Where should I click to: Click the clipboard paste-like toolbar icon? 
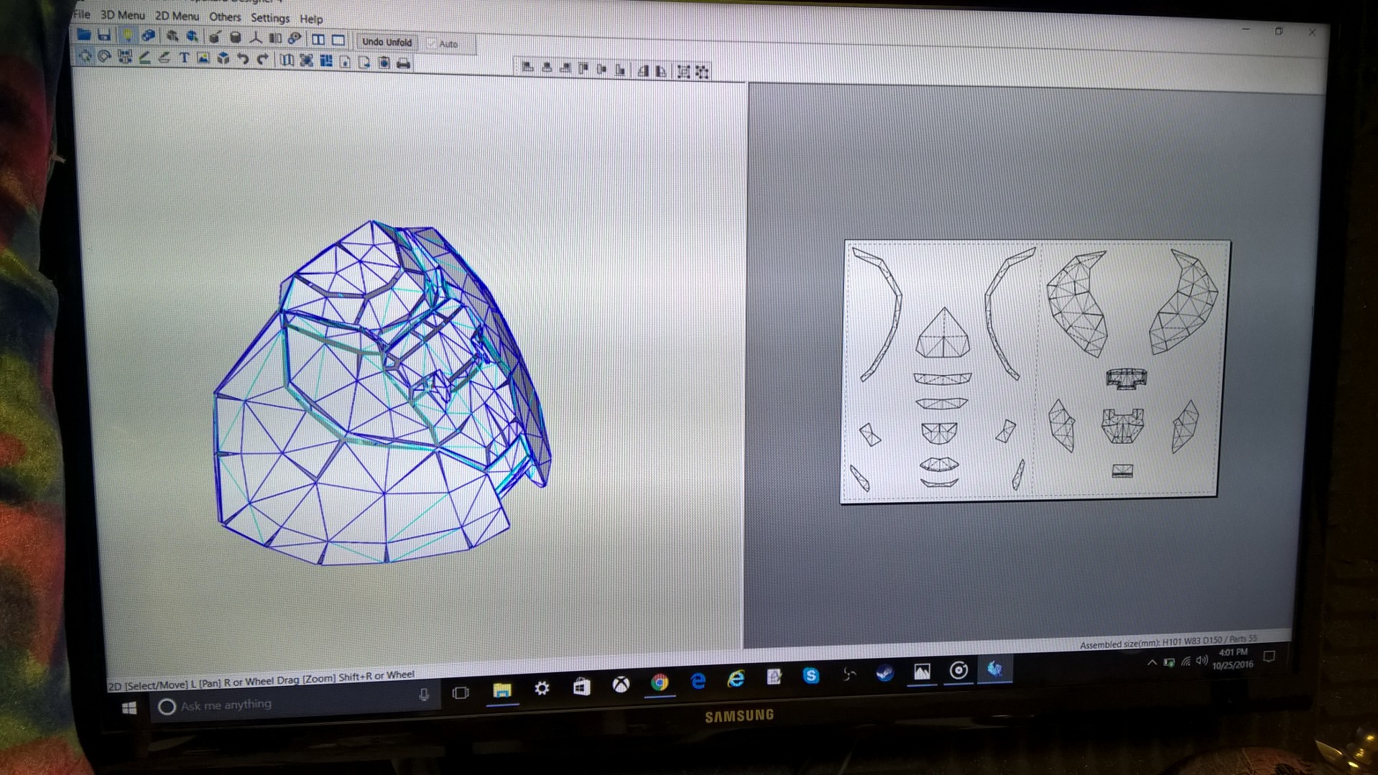[384, 63]
